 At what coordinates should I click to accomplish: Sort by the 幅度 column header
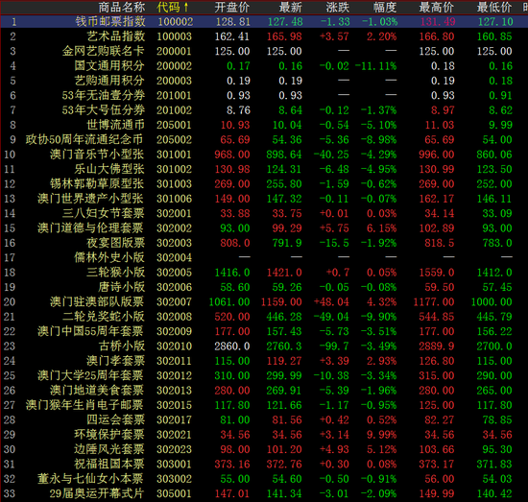click(x=385, y=7)
